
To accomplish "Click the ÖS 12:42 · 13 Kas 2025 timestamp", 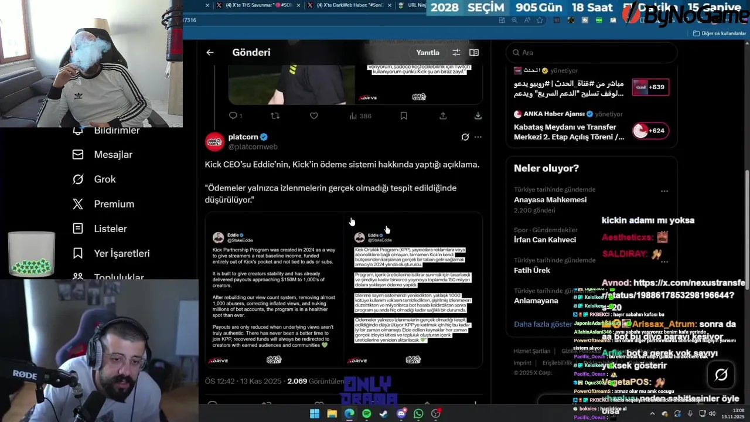I will click(x=243, y=381).
